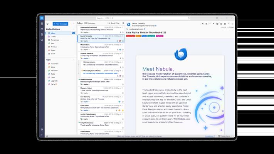Click the blue ToDo tag label
274x154 pixels.
pos(144,36)
